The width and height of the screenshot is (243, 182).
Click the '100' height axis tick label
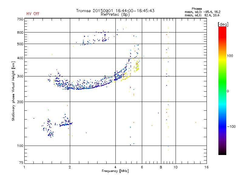coord(20,146)
